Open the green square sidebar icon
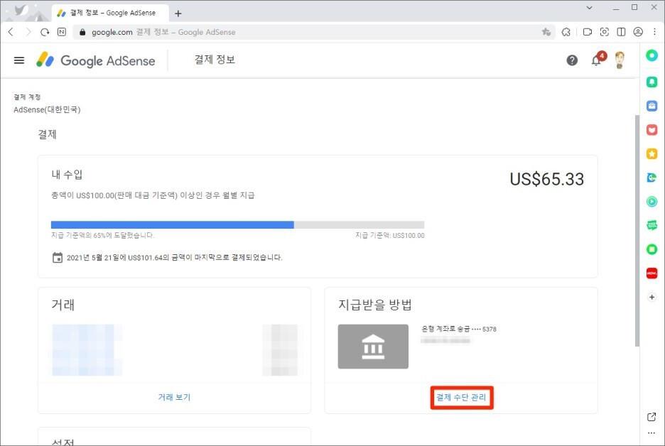The height and width of the screenshot is (446, 665). [652, 249]
